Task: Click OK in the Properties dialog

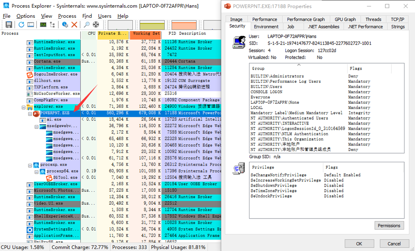Action: tap(359, 244)
